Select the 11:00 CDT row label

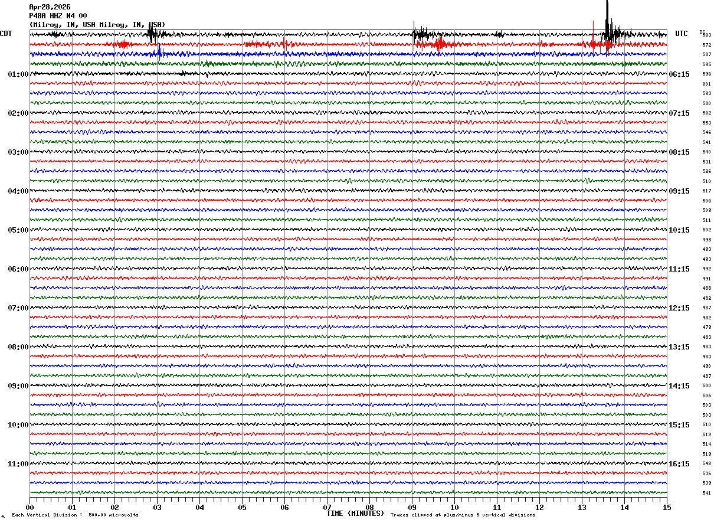click(x=18, y=464)
